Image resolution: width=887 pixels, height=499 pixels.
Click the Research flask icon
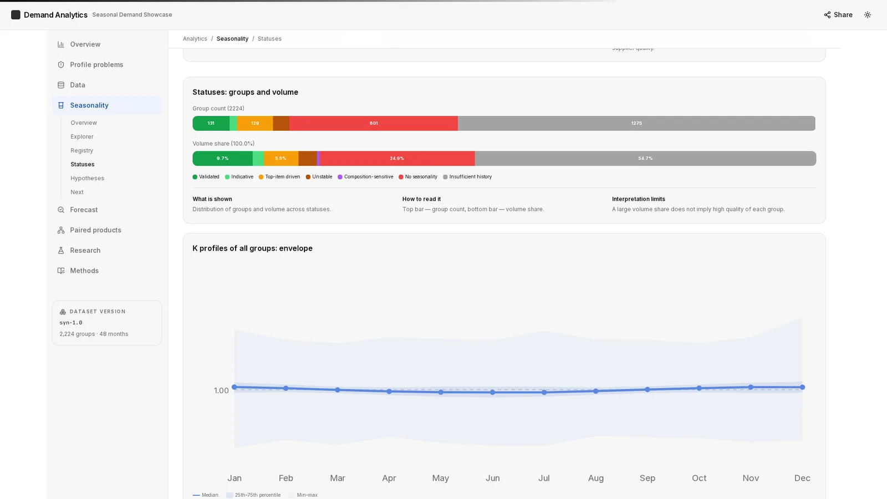point(61,251)
